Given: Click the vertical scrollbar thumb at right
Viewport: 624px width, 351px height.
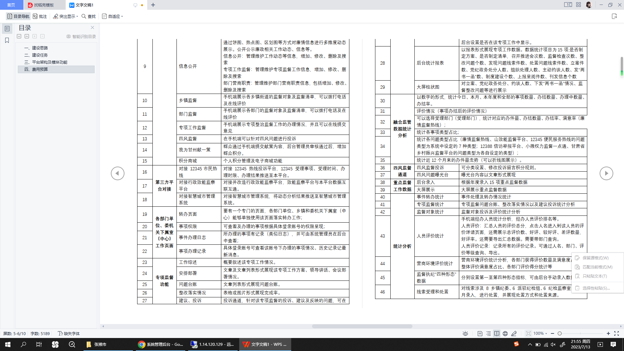Looking at the screenshot, I should click(621, 66).
